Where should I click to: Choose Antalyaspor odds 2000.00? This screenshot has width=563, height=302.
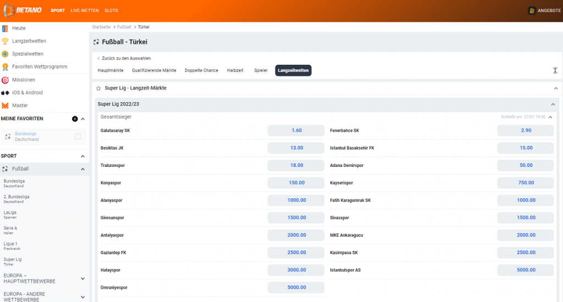(x=296, y=236)
